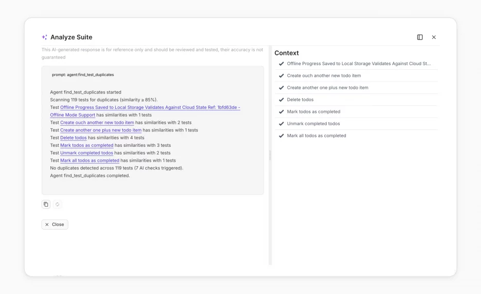This screenshot has height=294, width=481.
Task: Toggle the side panel layout icon
Action: point(420,37)
